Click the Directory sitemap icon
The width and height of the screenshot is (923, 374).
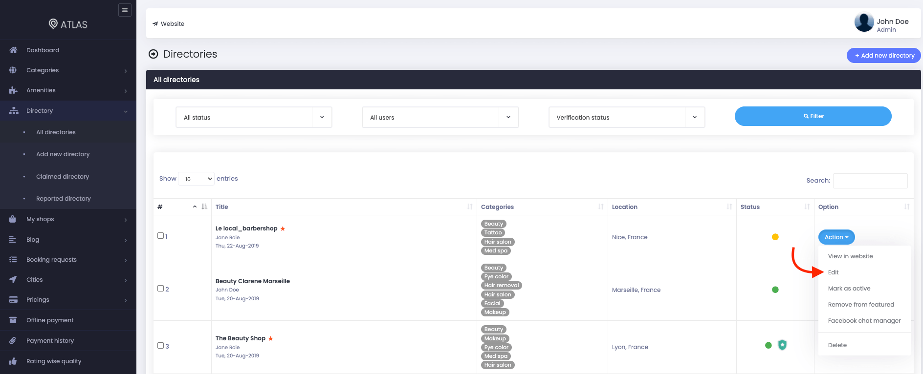14,111
